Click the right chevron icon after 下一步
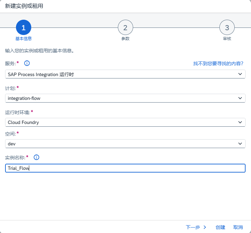Image resolution: width=251 pixels, height=233 pixels. (205, 227)
